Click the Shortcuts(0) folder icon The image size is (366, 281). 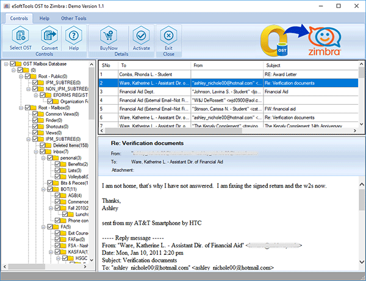(41, 127)
